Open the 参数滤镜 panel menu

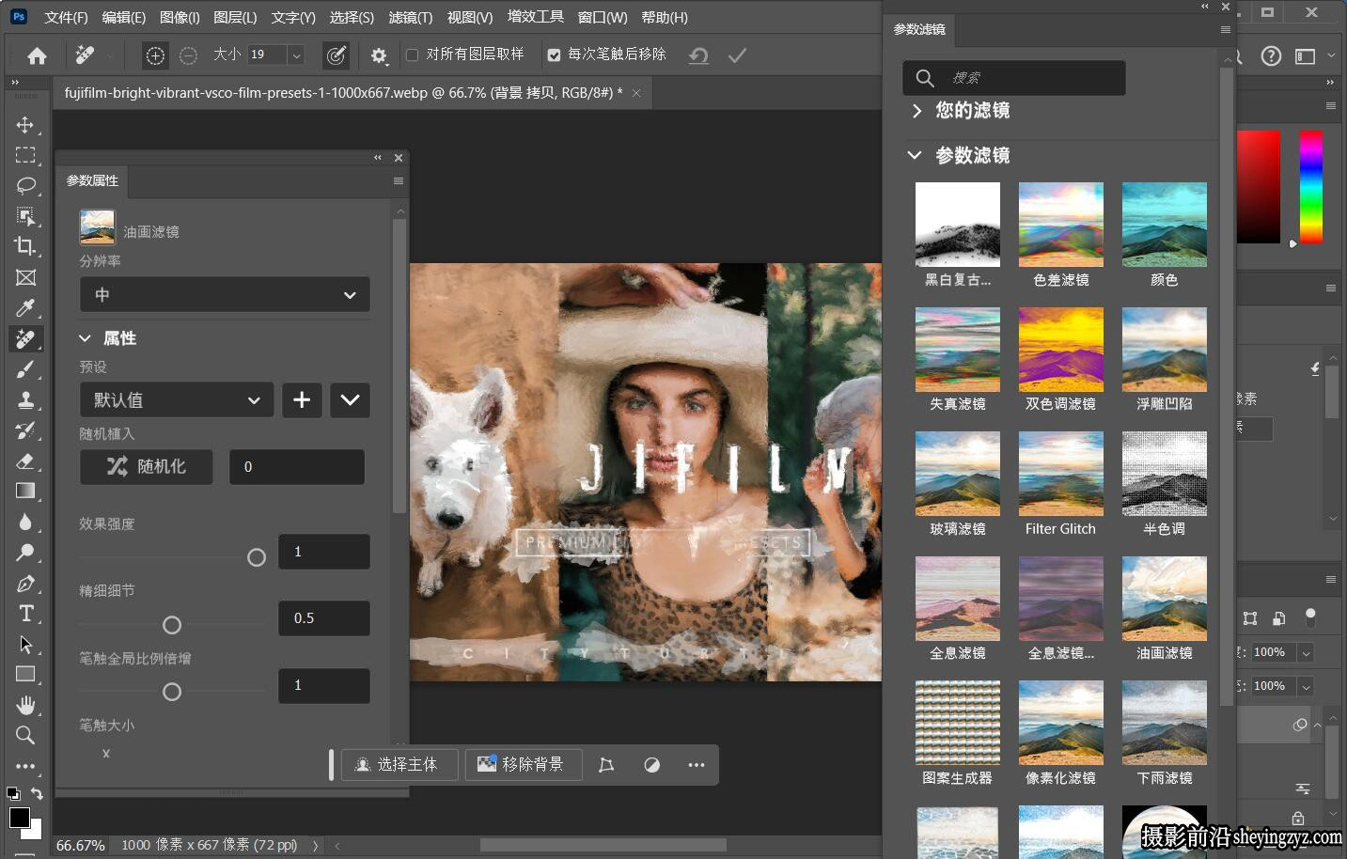[1225, 29]
